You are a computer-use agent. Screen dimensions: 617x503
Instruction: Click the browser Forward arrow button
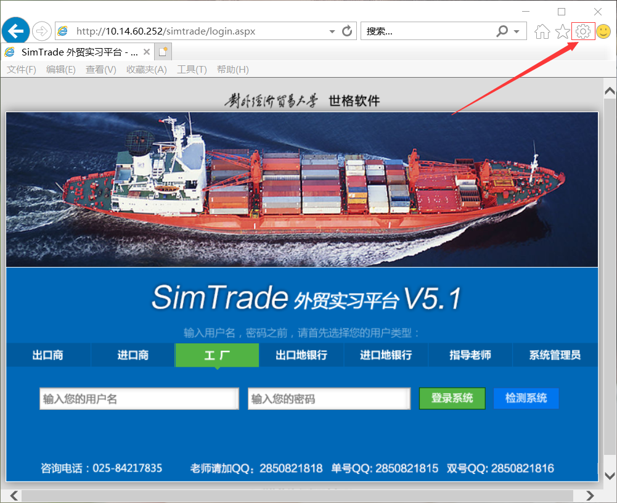click(42, 31)
